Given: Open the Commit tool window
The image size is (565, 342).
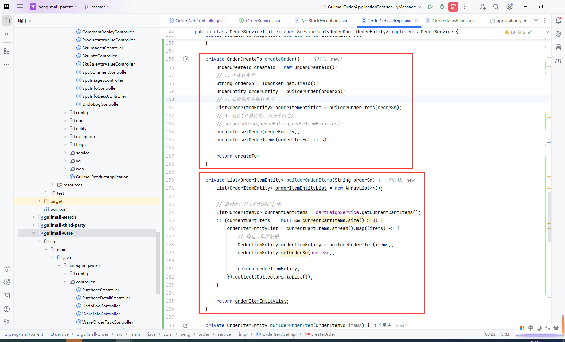Looking at the screenshot, I should click(x=7, y=34).
